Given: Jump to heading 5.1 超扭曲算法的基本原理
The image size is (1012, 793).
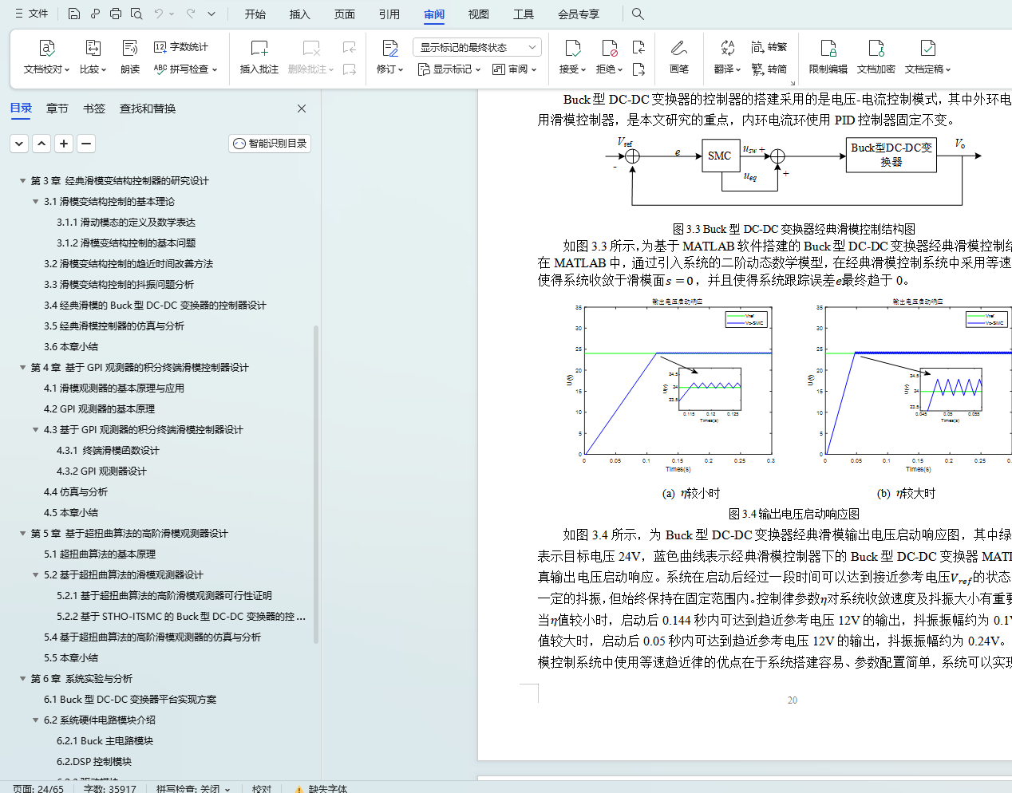Looking at the screenshot, I should pyautogui.click(x=100, y=554).
